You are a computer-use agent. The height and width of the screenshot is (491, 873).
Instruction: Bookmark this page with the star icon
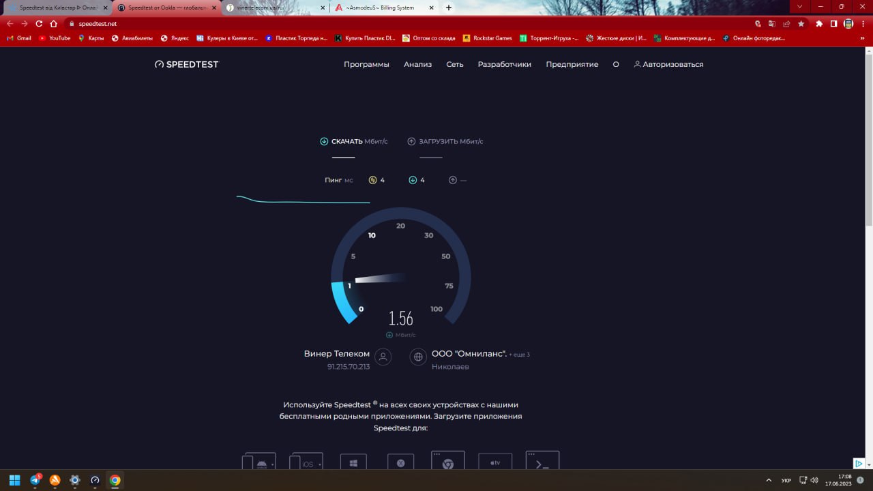point(801,23)
